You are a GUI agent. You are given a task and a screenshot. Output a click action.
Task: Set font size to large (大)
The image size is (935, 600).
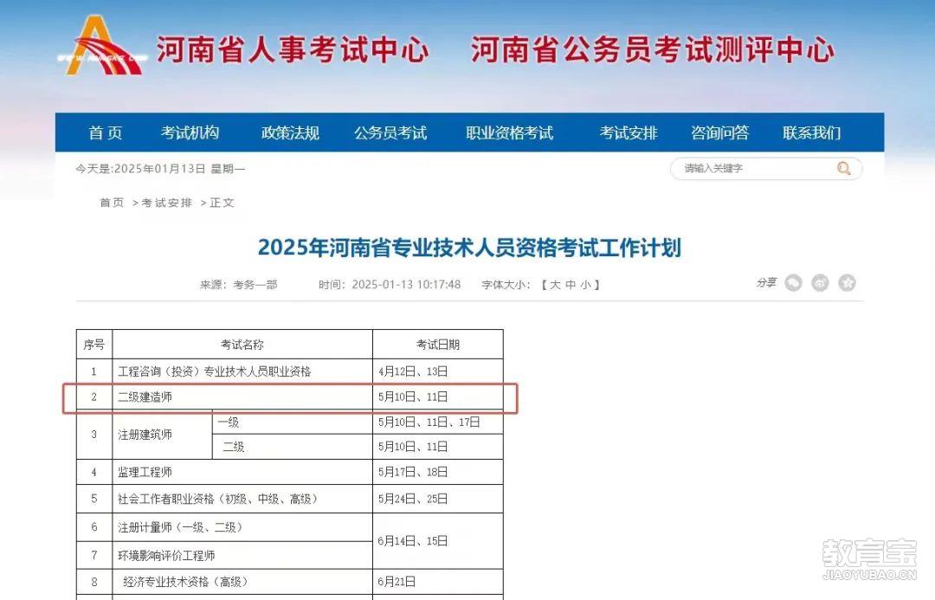(x=555, y=285)
